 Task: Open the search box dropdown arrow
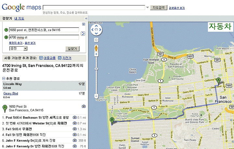coord(148,7)
